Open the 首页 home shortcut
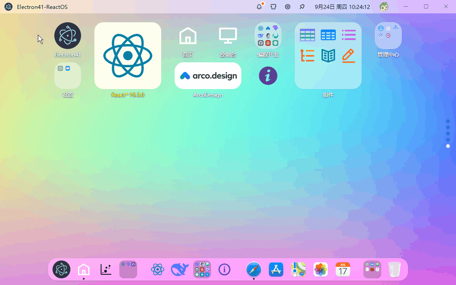This screenshot has width=456, height=285. pyautogui.click(x=188, y=36)
